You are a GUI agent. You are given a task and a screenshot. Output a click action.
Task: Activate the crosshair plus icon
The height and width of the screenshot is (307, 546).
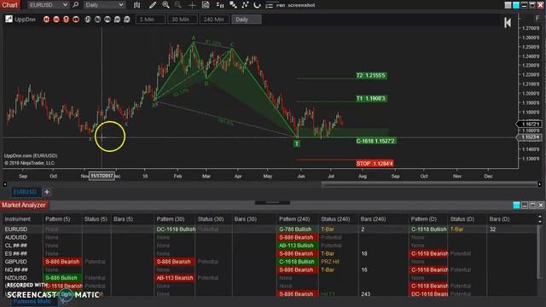pos(192,5)
